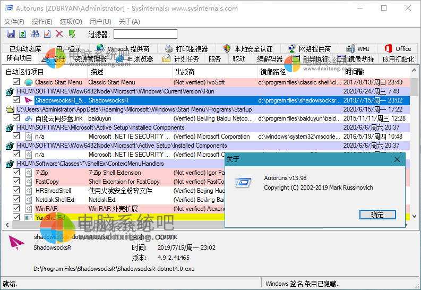Switch to the 本地安全认证 tab
This screenshot has width=421, height=290.
click(248, 49)
